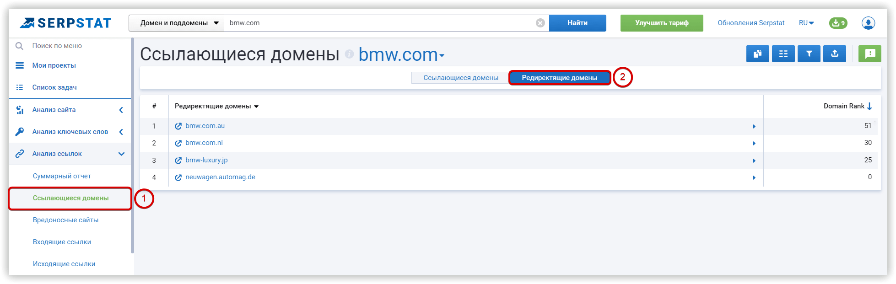This screenshot has height=284, width=896.
Task: Open the bmw.com domain dropdown in title
Action: point(401,54)
